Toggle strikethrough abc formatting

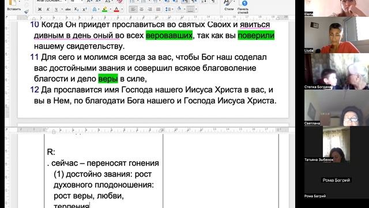click(x=68, y=9)
